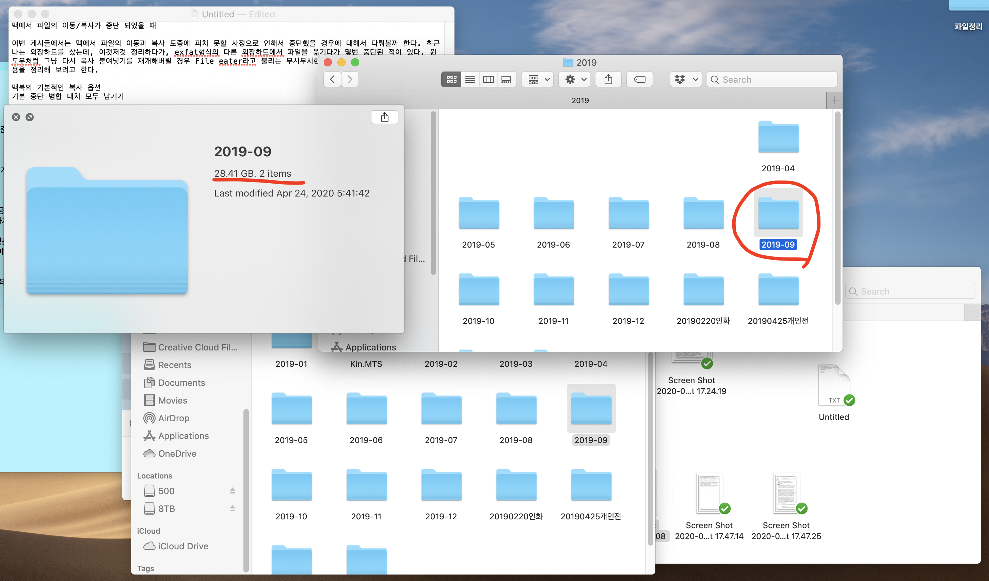Click the Untitled TextEdit document title
Image resolution: width=989 pixels, height=581 pixels.
click(218, 14)
